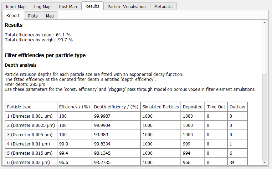Image resolution: width=272 pixels, height=169 pixels.
Task: Select the 1 (Diameter 0.001 µm) cell
Action: coord(31,116)
